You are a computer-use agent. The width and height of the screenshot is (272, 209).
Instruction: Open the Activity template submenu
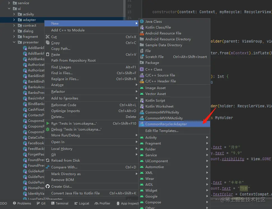pos(174,137)
